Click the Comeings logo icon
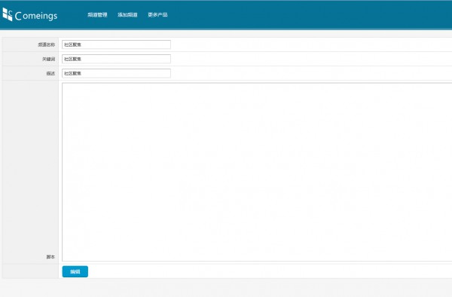452x297 pixels. tap(8, 14)
